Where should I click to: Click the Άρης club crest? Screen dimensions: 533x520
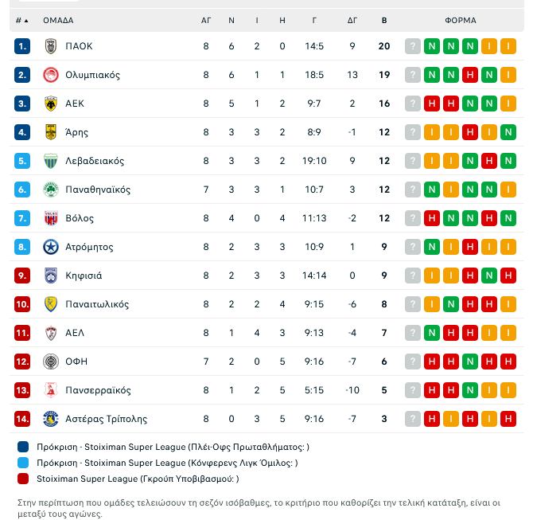coord(51,132)
